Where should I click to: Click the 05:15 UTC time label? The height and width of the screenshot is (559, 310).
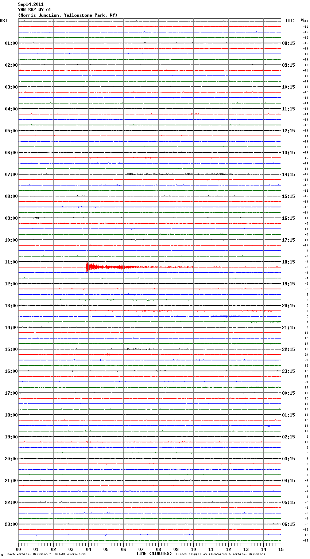pyautogui.click(x=288, y=503)
